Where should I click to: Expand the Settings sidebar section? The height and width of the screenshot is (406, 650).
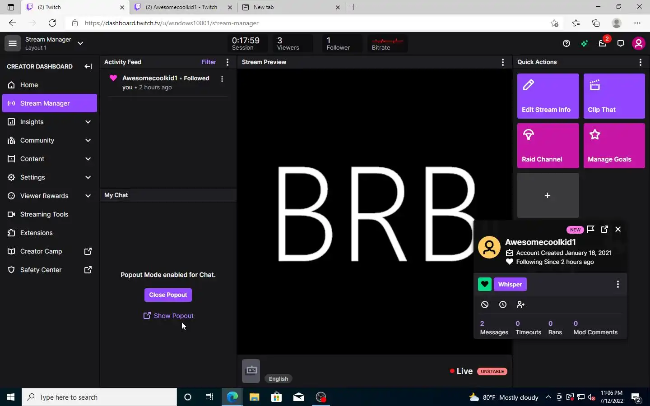point(88,177)
